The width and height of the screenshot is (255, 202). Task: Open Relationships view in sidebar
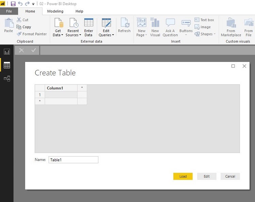point(7,78)
